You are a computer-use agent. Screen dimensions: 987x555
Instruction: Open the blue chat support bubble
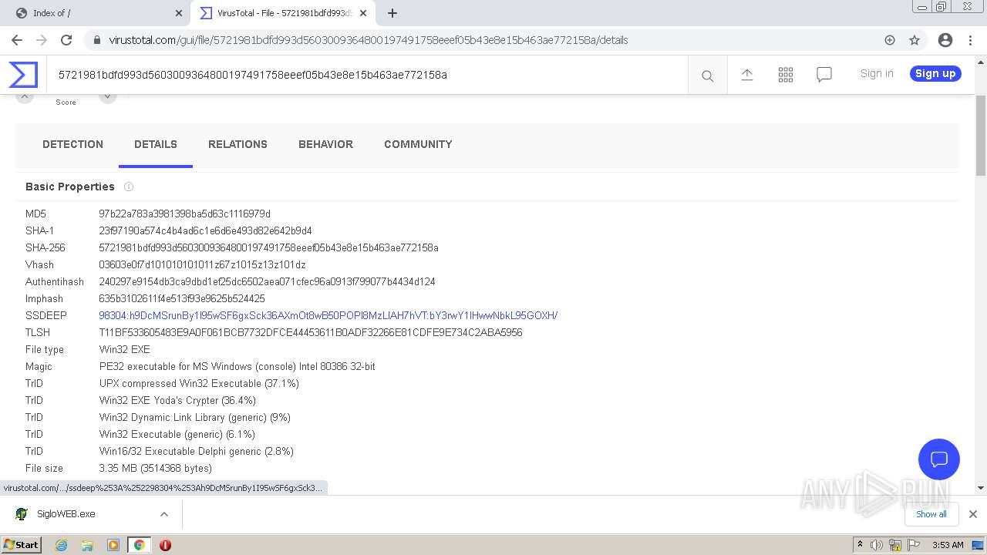point(938,459)
